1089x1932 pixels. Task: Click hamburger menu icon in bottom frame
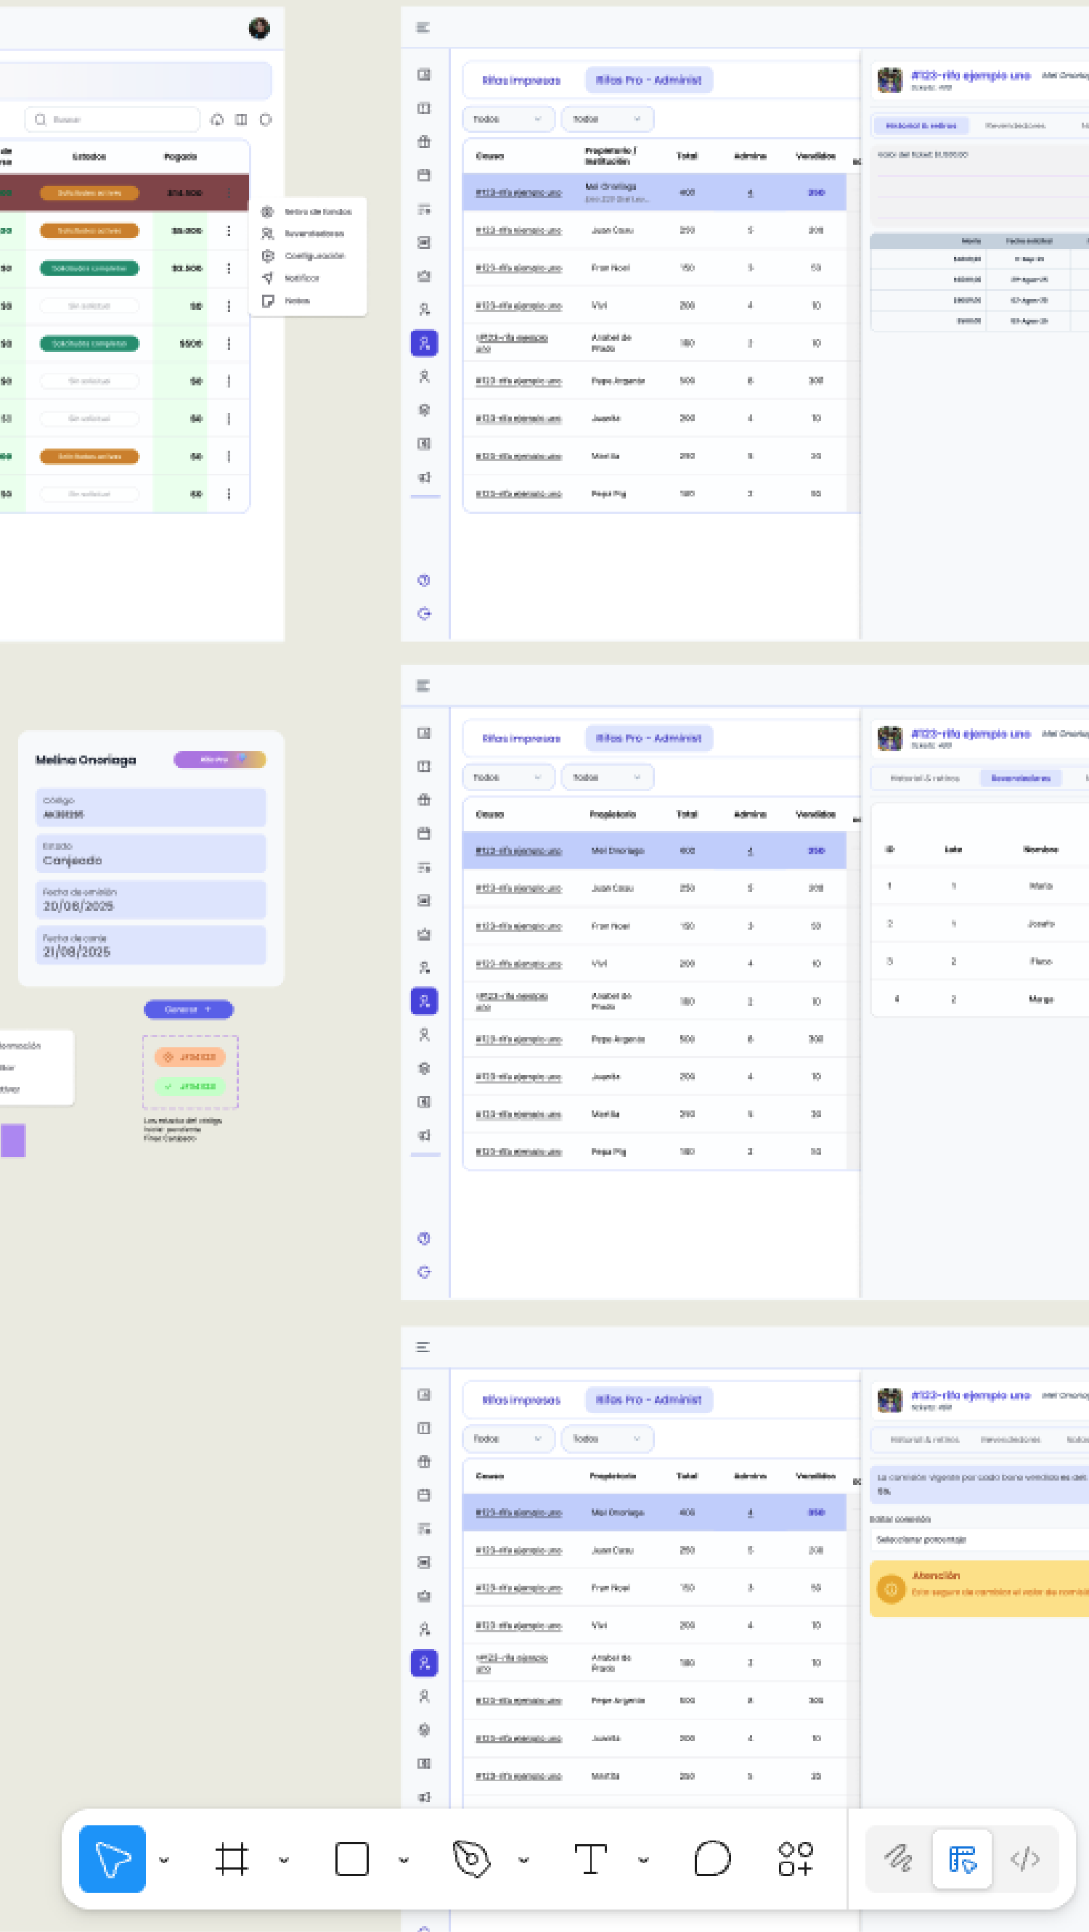(x=423, y=1347)
